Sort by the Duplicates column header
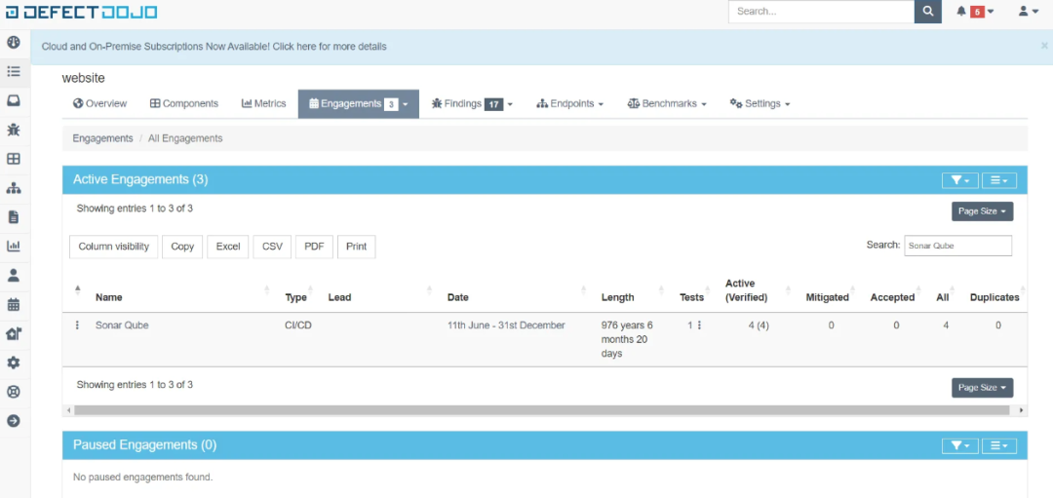The height and width of the screenshot is (498, 1053). click(994, 297)
